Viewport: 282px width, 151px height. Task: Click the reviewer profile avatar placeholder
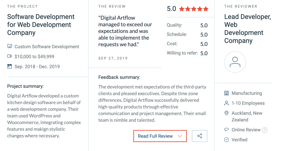point(235,62)
